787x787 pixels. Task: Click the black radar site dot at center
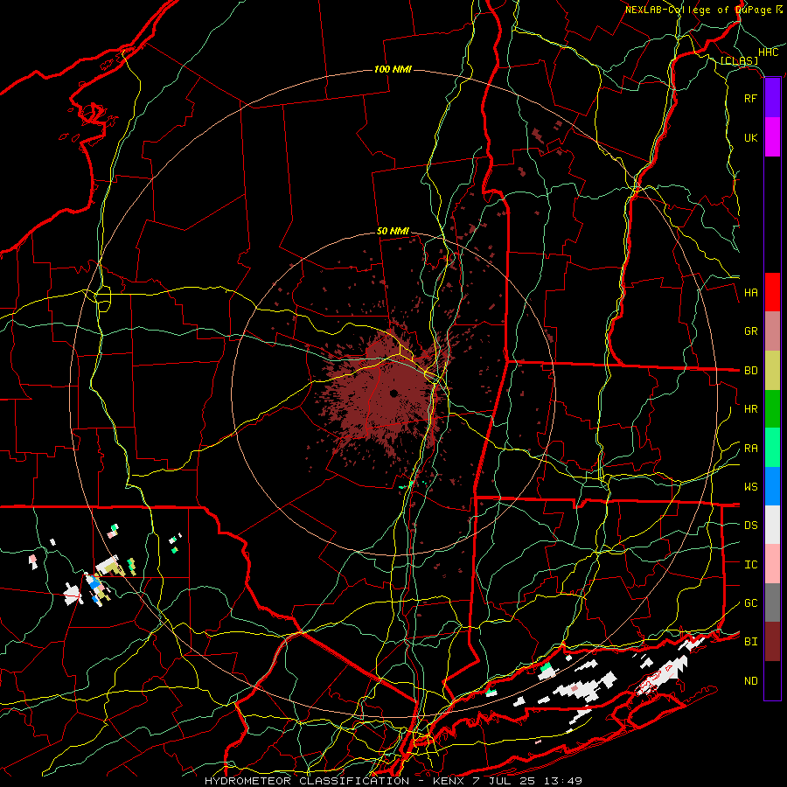(x=394, y=393)
